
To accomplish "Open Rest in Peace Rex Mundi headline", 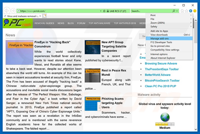I will click(114, 72).
